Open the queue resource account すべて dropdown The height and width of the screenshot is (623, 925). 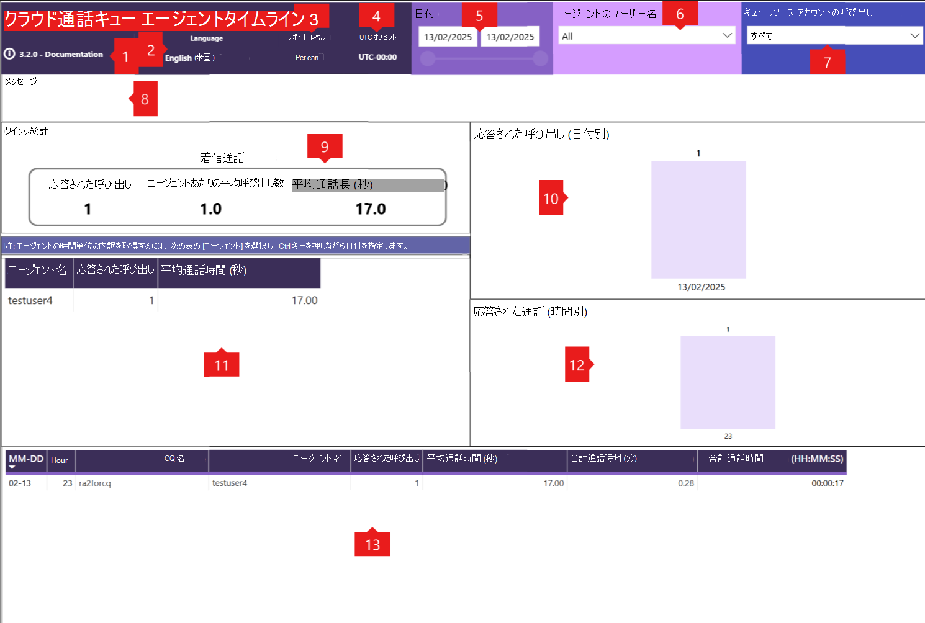point(834,36)
